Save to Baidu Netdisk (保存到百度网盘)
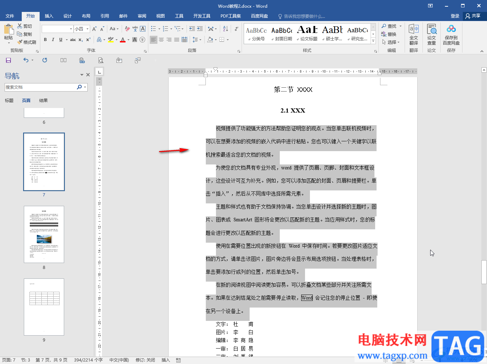 [451, 35]
